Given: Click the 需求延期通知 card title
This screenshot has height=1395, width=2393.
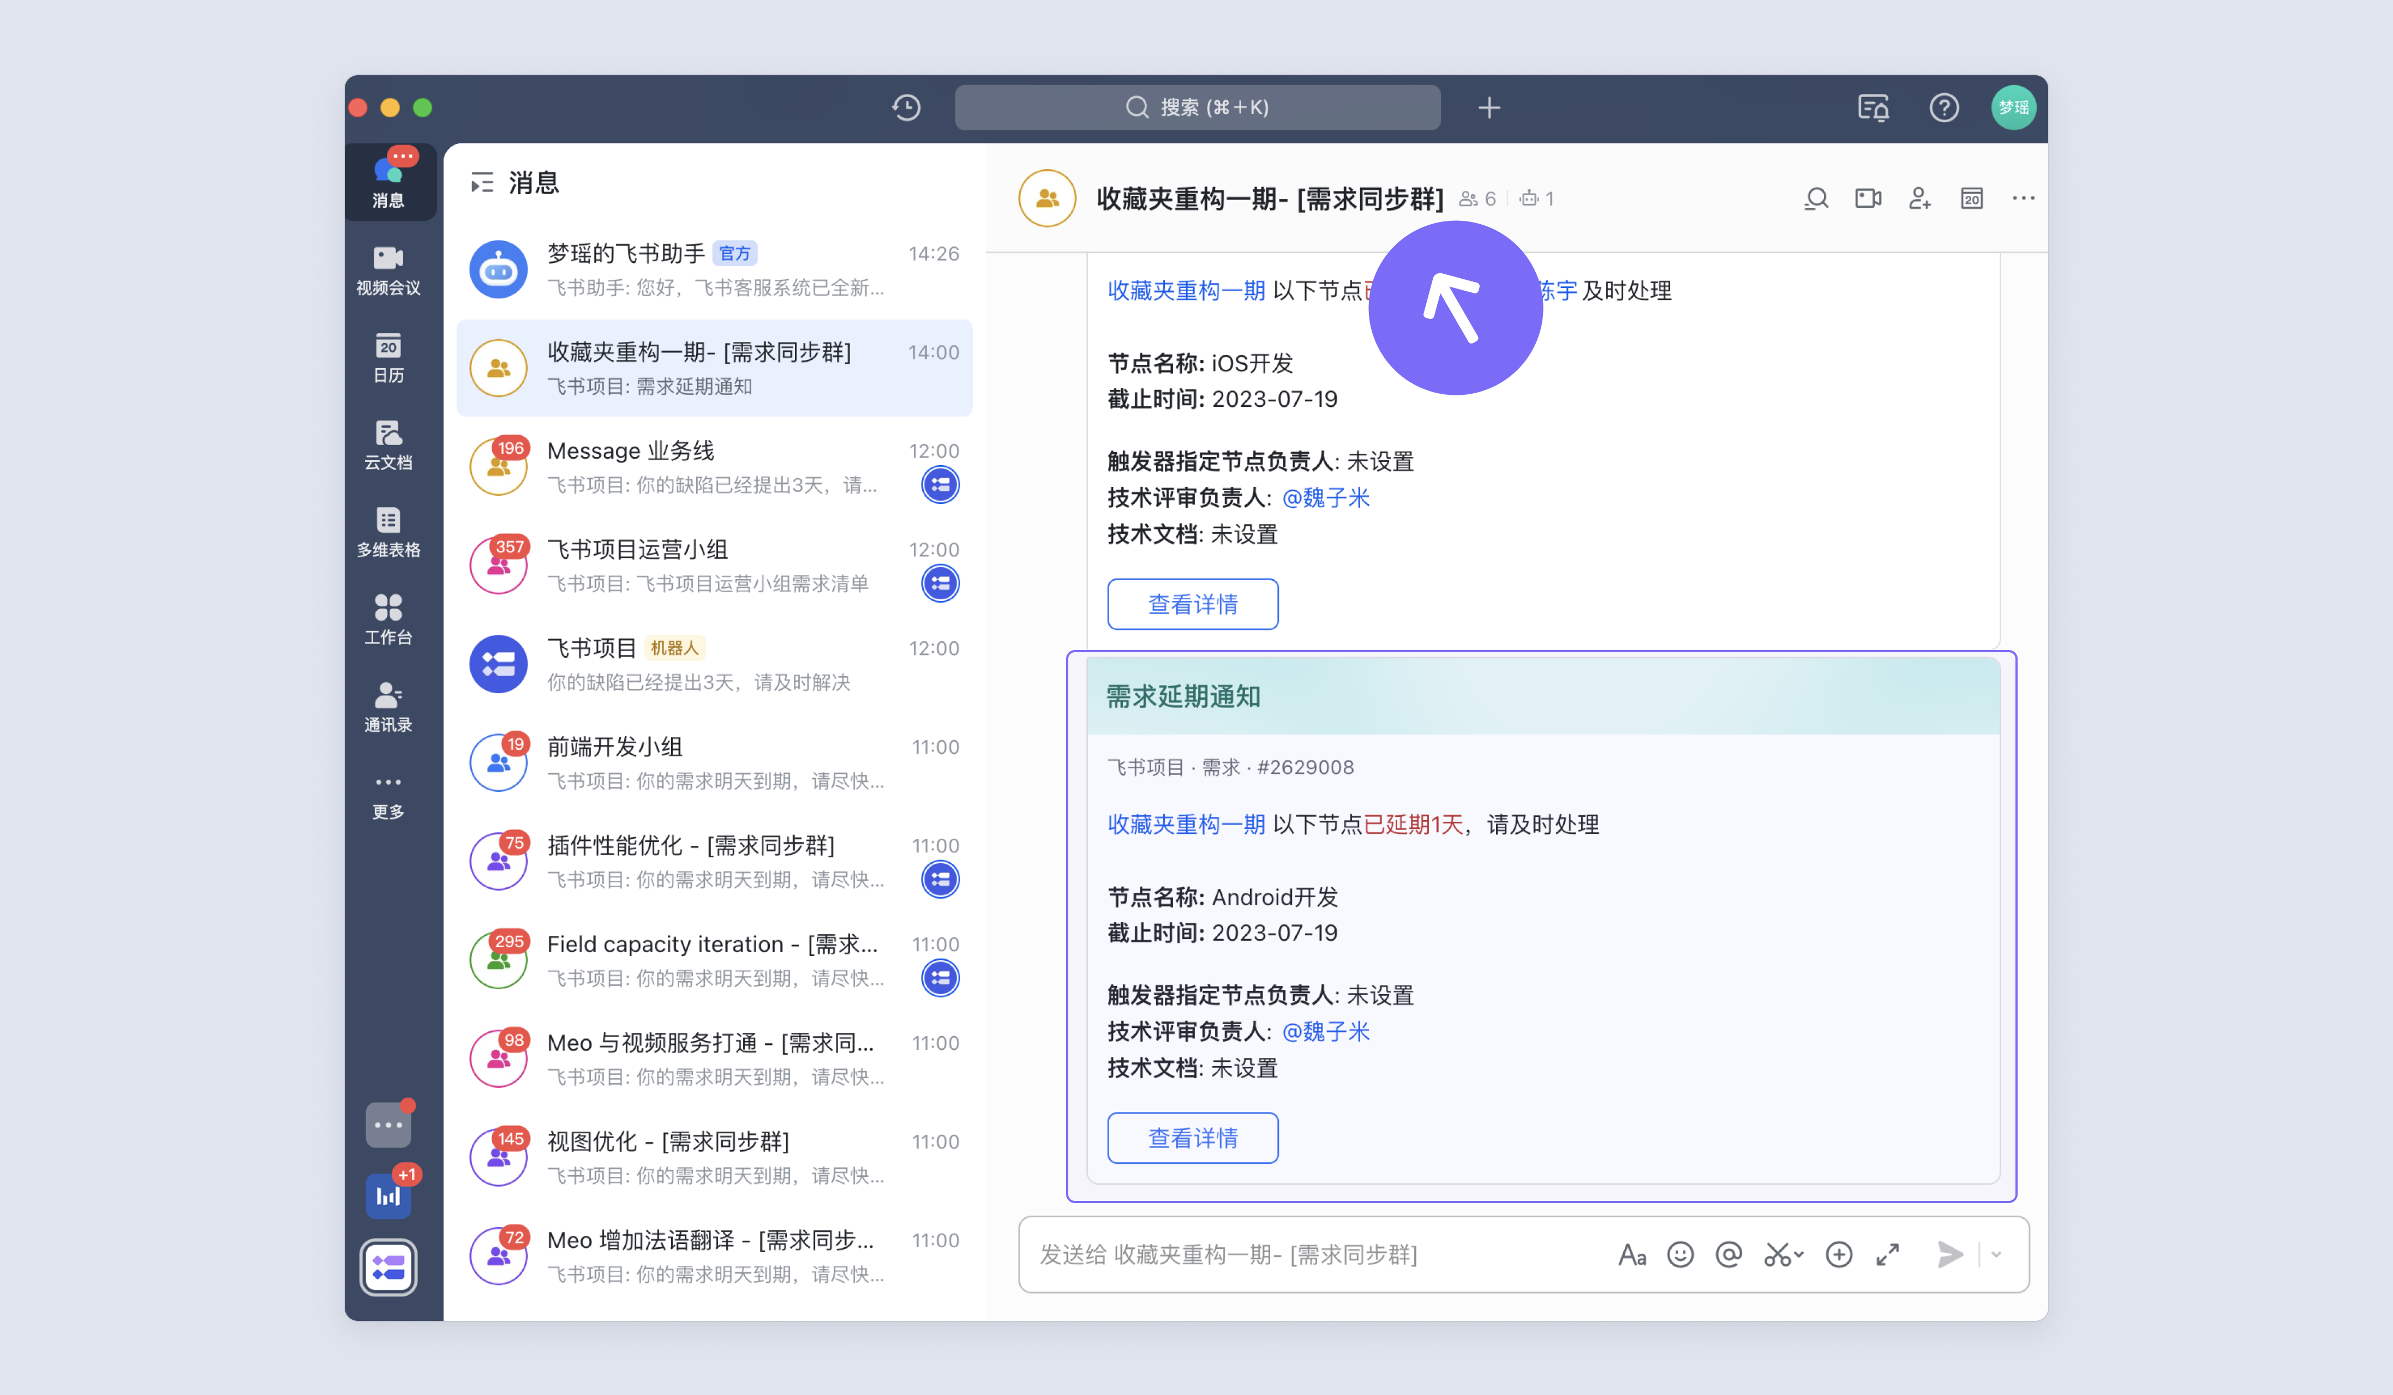Looking at the screenshot, I should (1183, 696).
